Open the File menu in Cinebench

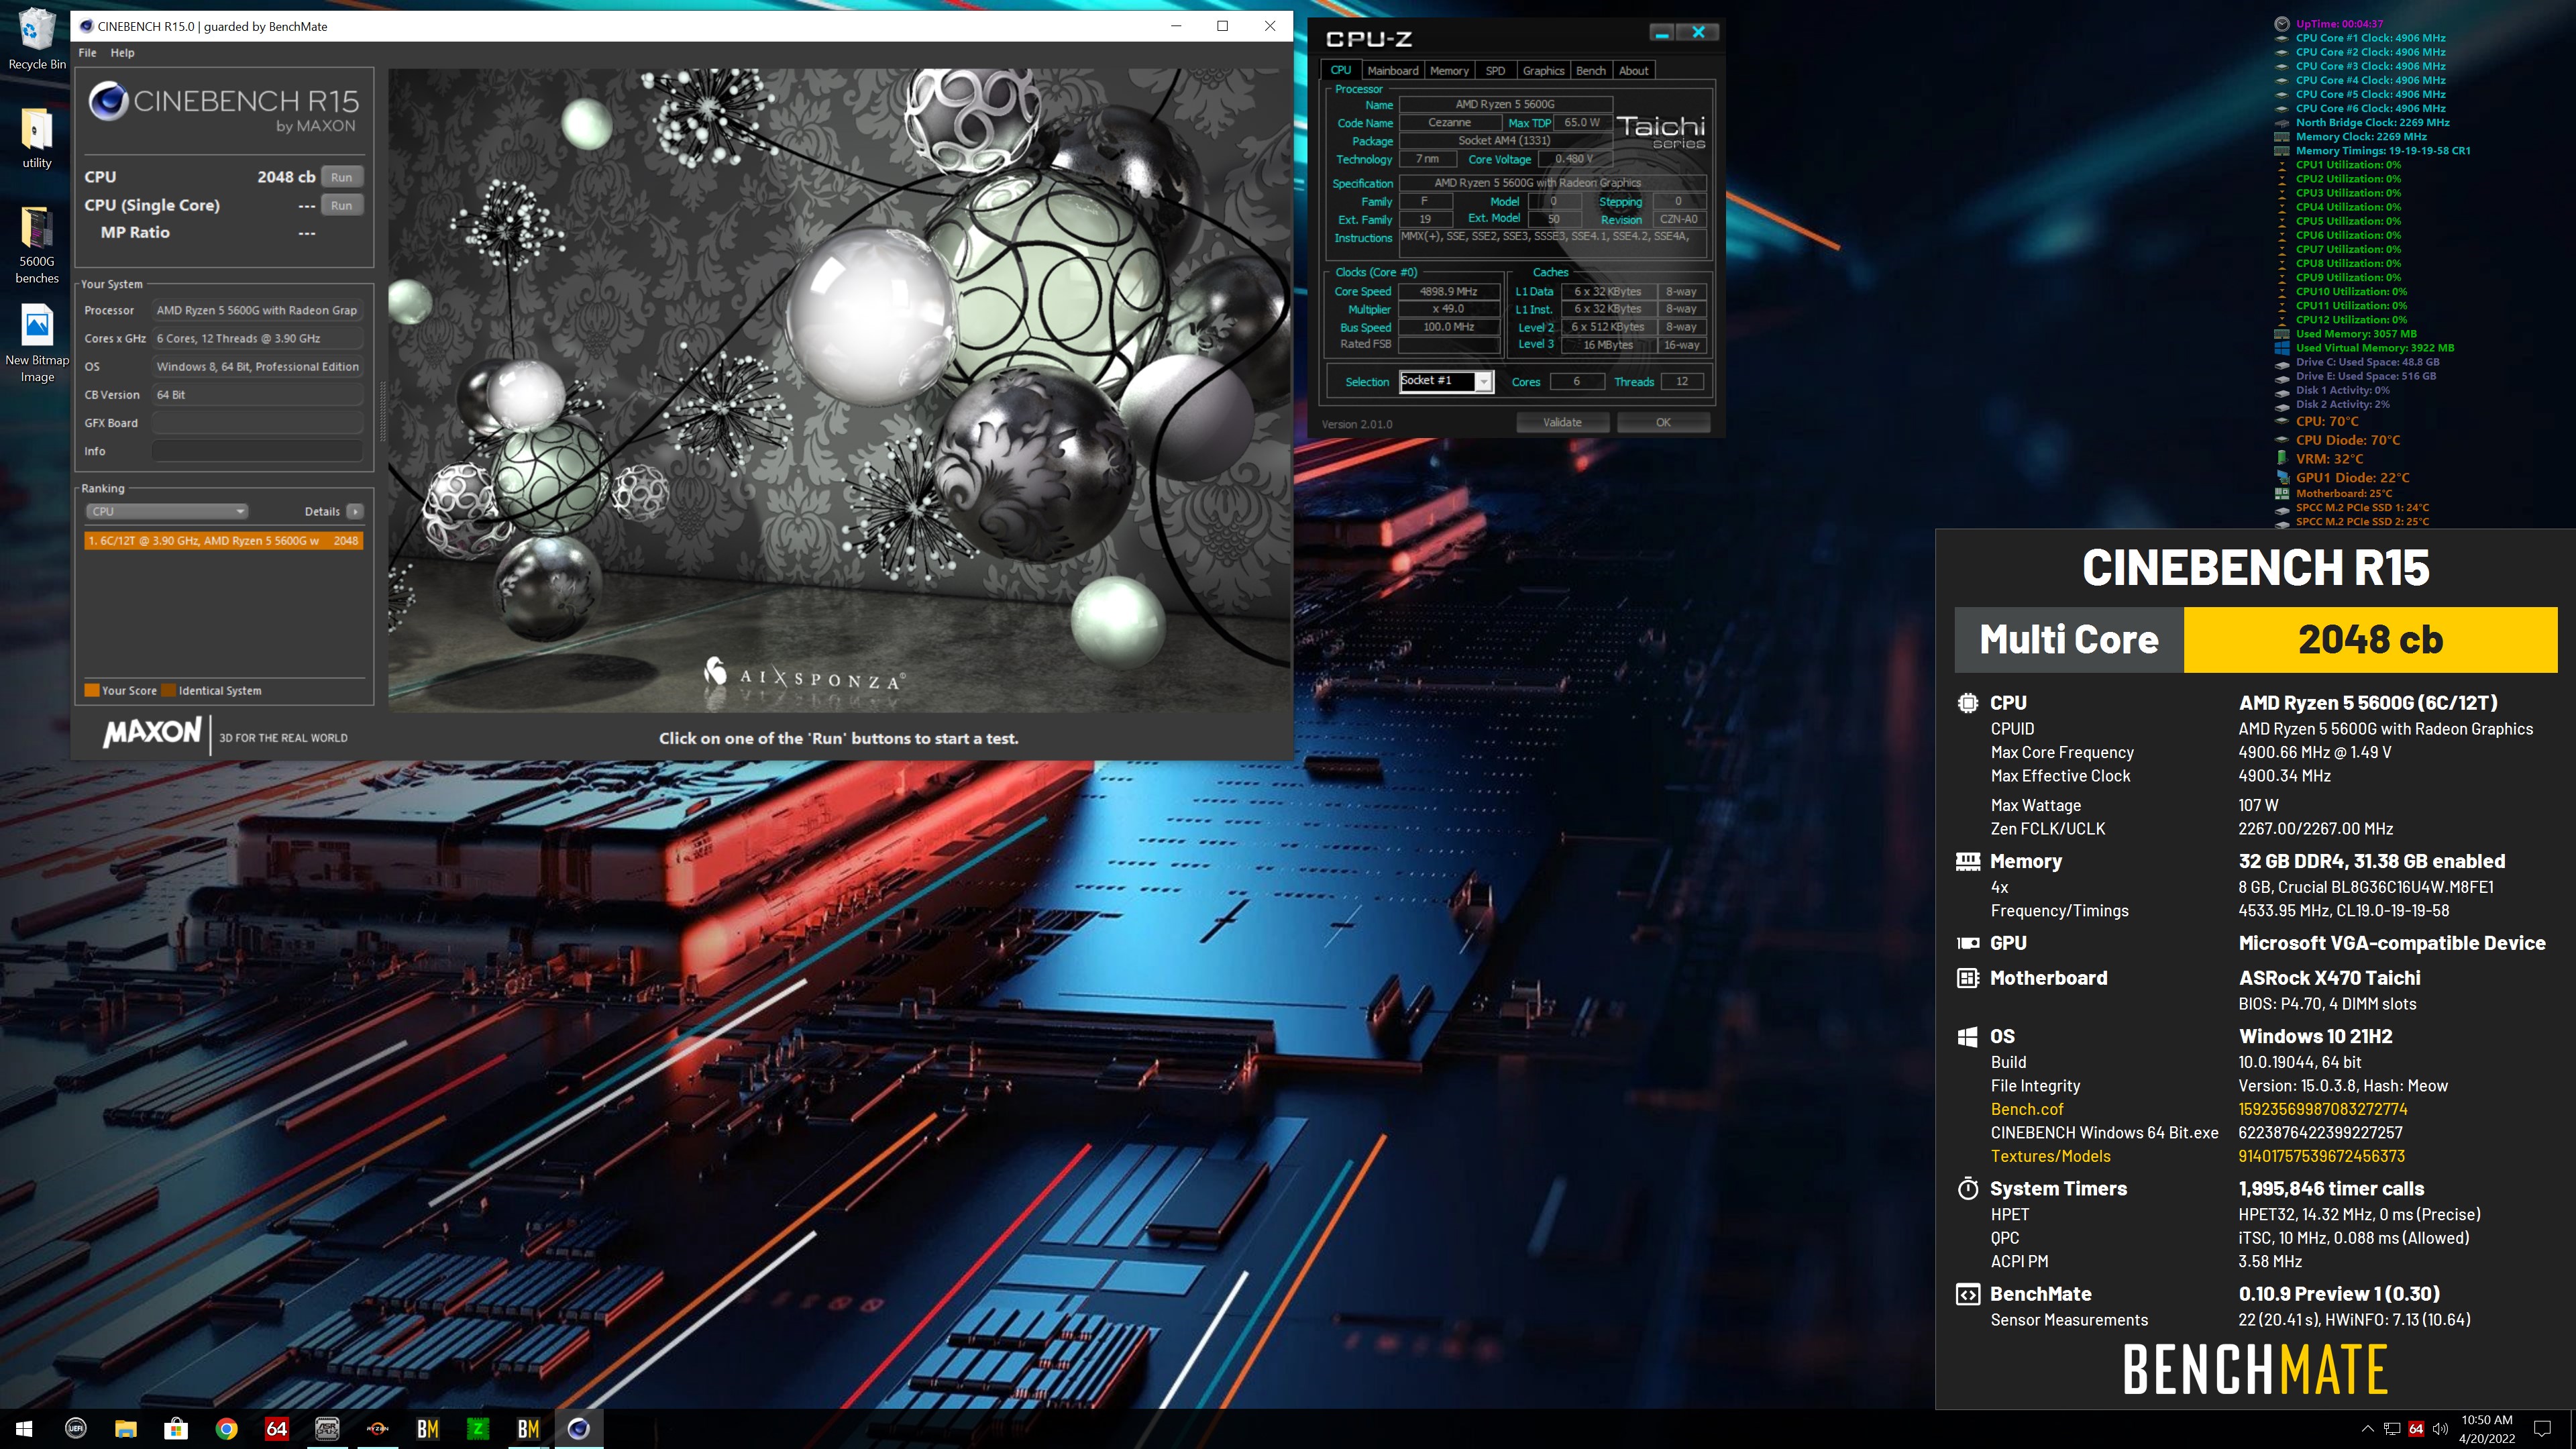point(87,53)
